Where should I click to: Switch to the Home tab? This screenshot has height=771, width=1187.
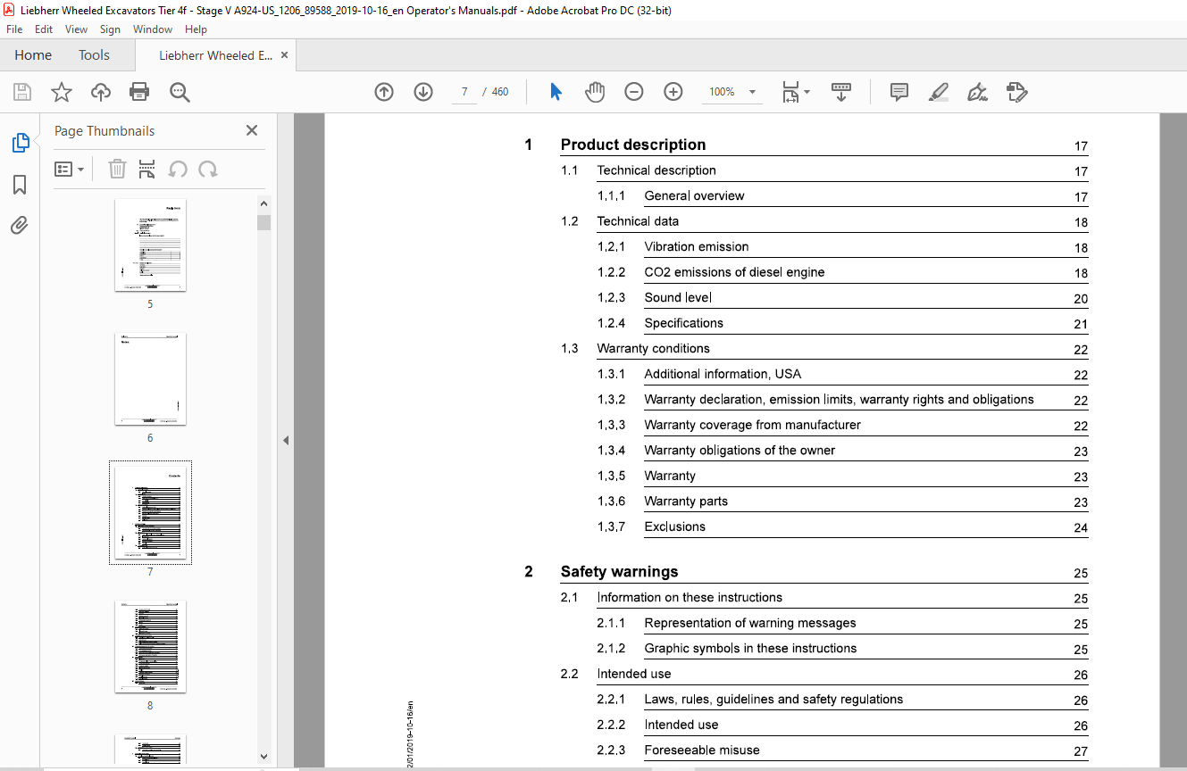pos(33,55)
